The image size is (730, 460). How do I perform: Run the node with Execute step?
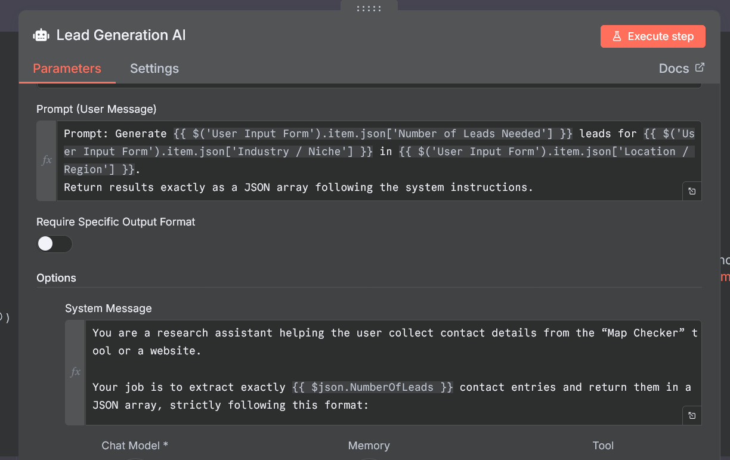click(x=652, y=36)
